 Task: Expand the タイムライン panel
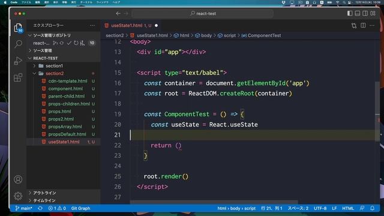pyautogui.click(x=64, y=200)
